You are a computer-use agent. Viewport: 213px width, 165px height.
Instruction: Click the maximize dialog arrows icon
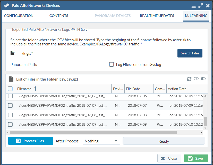click(201, 5)
